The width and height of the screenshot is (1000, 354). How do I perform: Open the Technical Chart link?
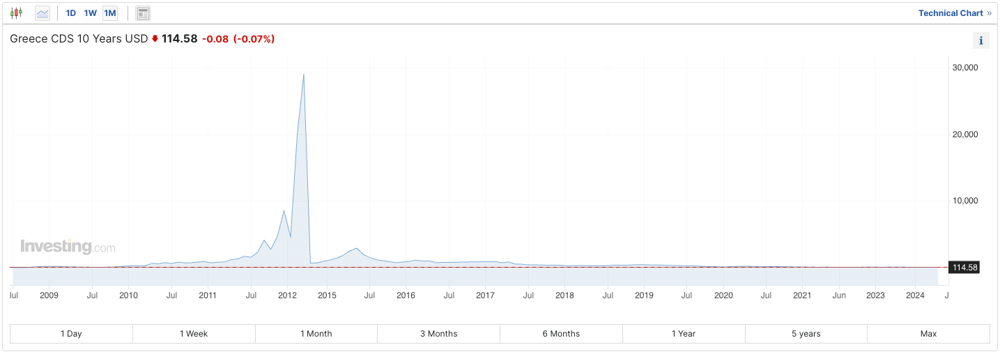[954, 13]
